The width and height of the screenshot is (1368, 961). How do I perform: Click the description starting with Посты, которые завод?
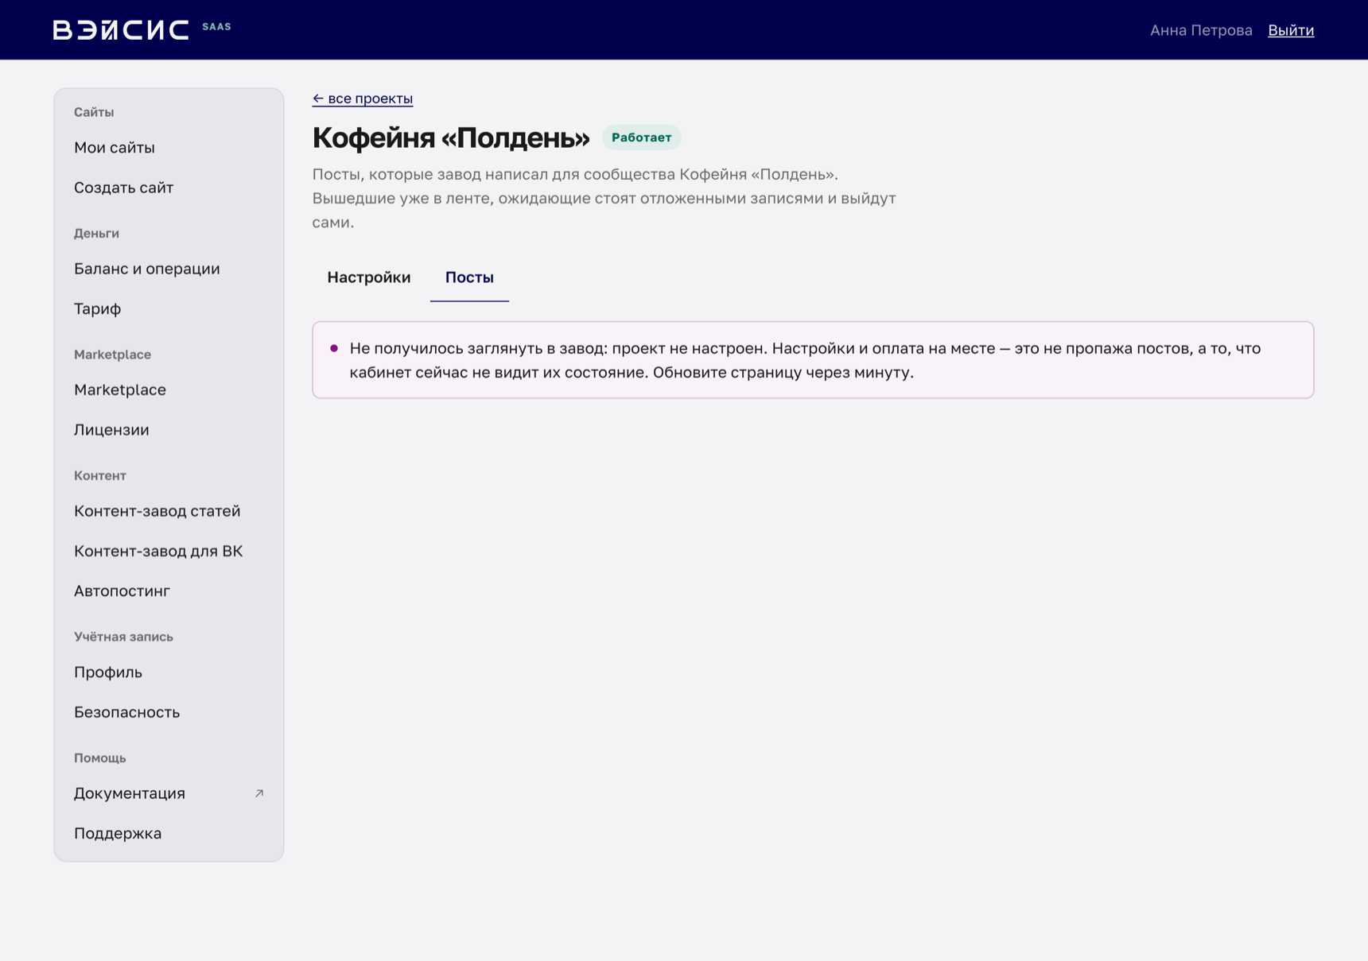pos(604,198)
